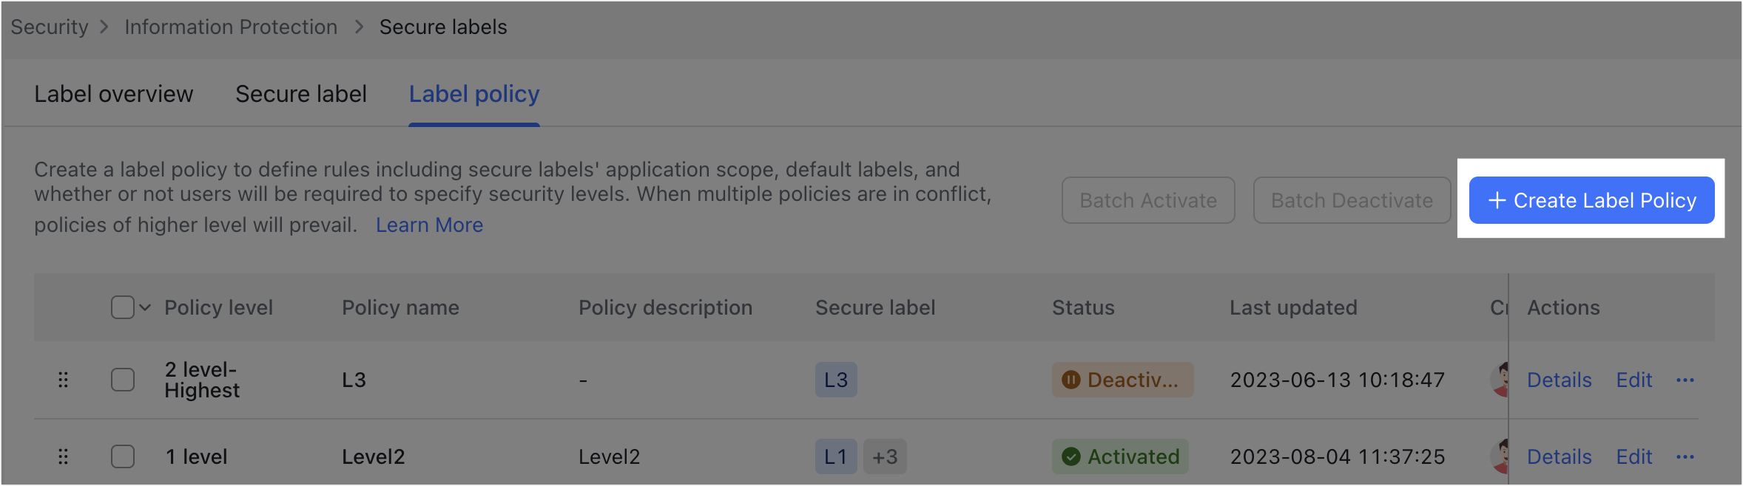The width and height of the screenshot is (1743, 486).
Task: Open more actions menu for the Level2 policy
Action: pos(1686,456)
